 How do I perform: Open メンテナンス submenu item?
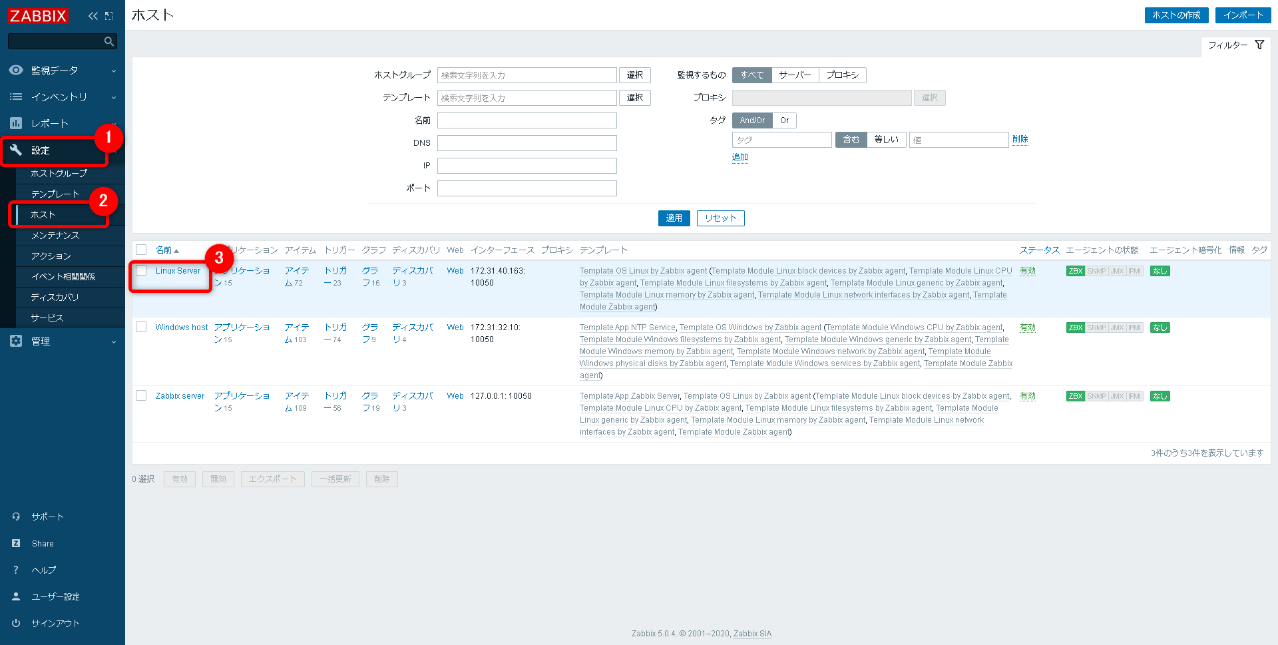pyautogui.click(x=55, y=235)
